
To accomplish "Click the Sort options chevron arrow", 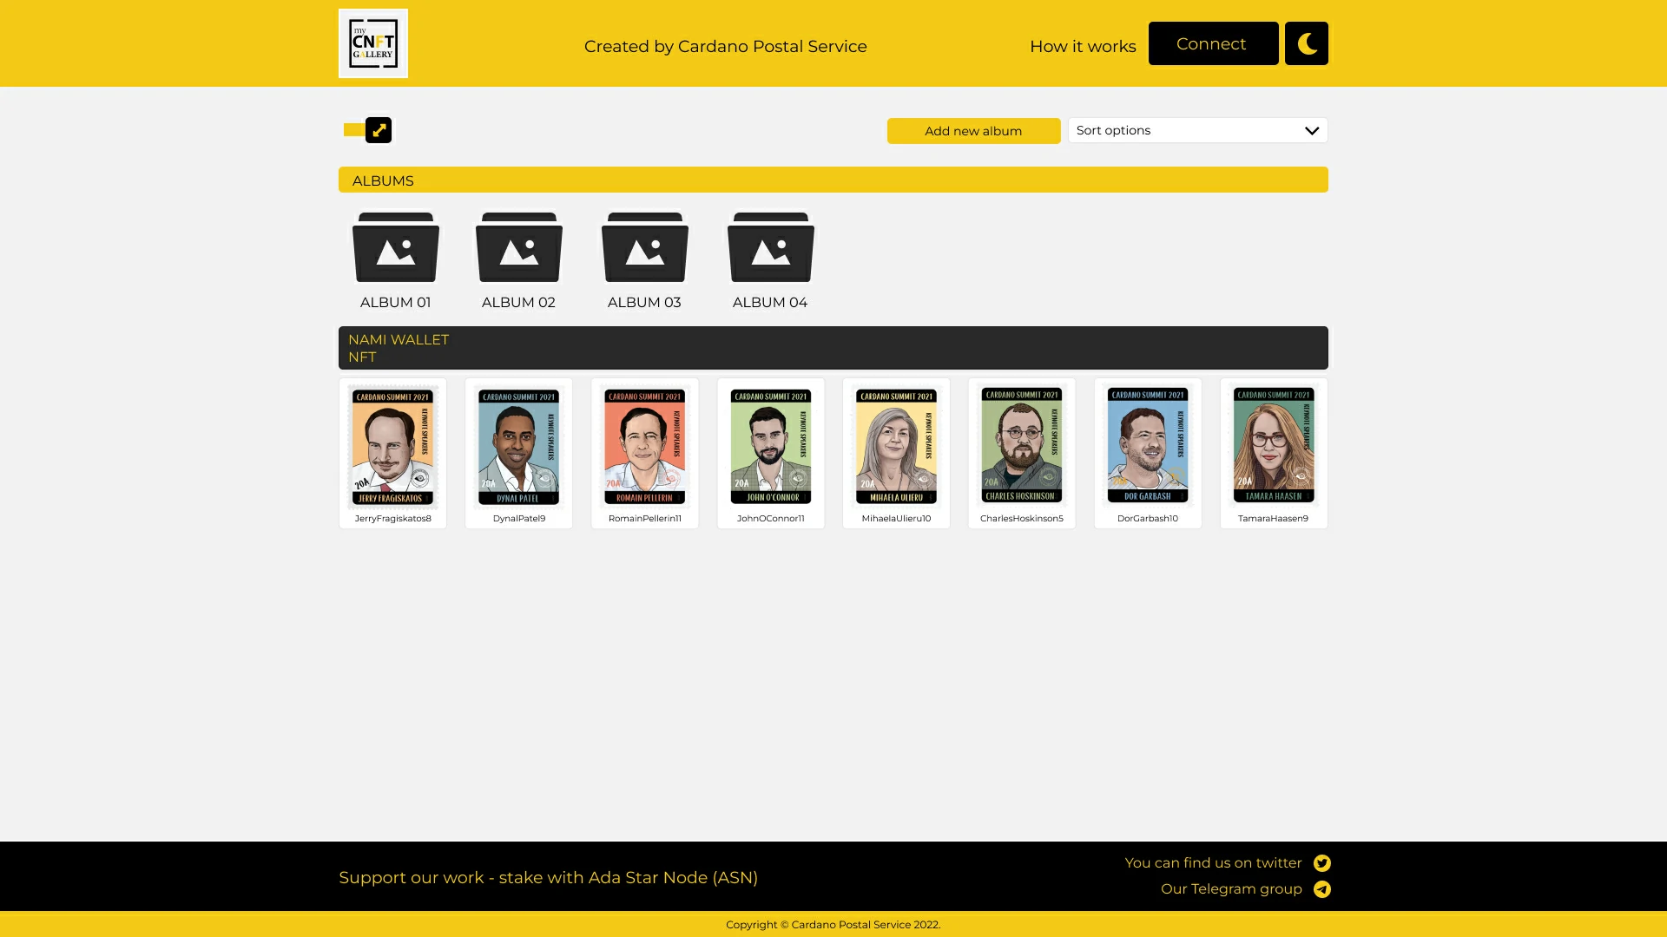I will click(1312, 131).
